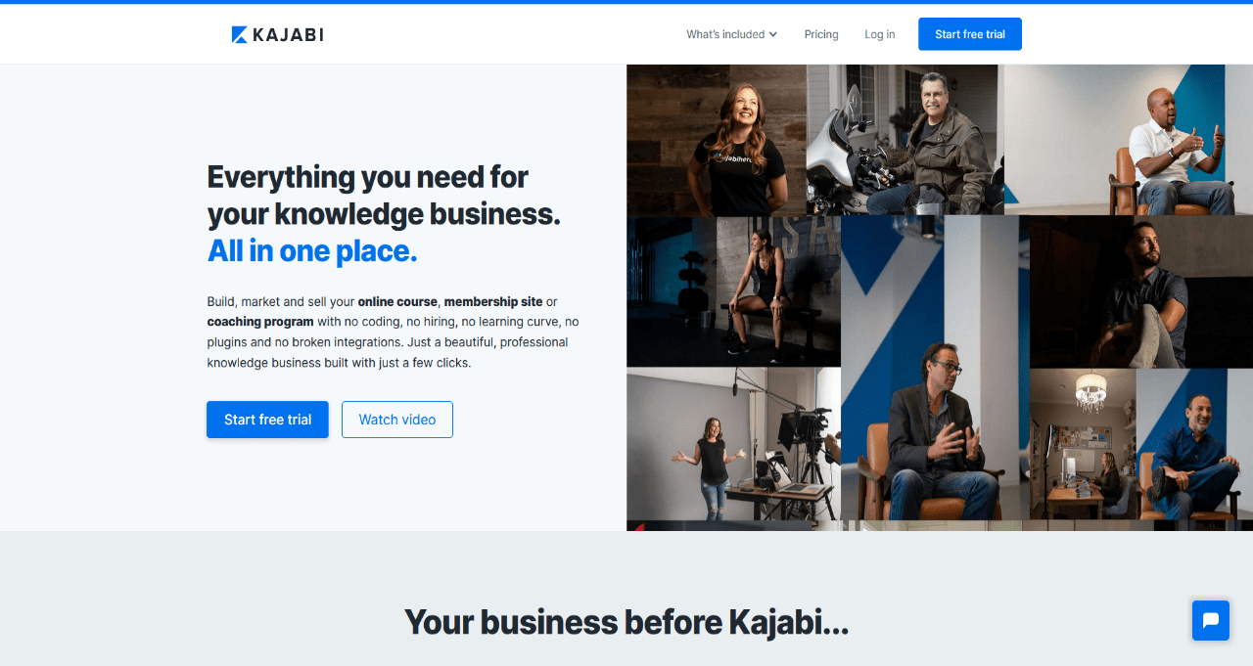Select photo of man on motorcycle
The image size is (1253, 666).
(905, 140)
